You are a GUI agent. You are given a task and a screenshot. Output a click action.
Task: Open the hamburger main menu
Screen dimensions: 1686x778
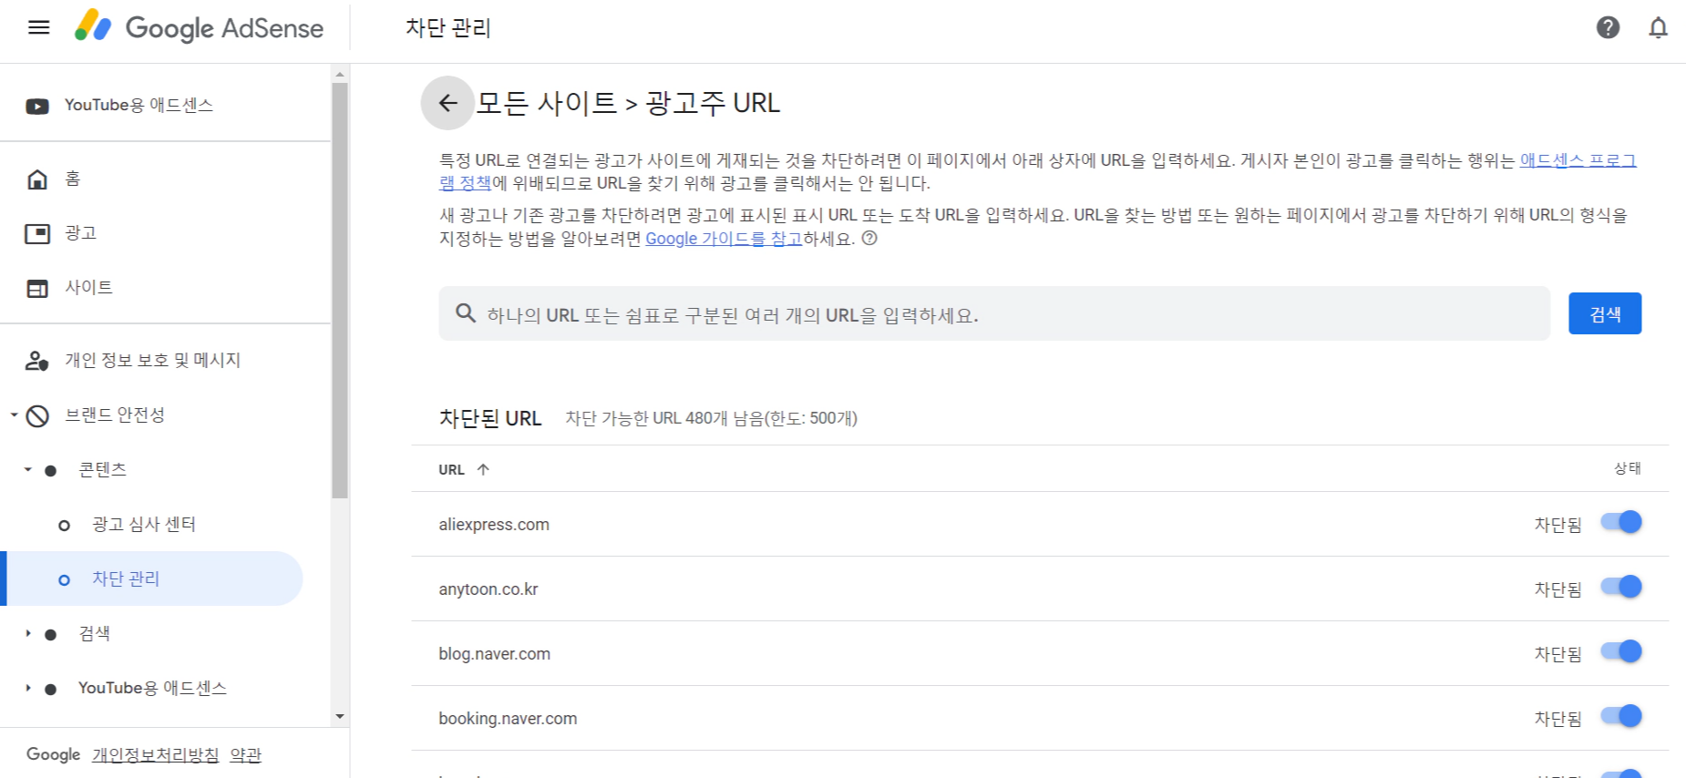click(39, 27)
